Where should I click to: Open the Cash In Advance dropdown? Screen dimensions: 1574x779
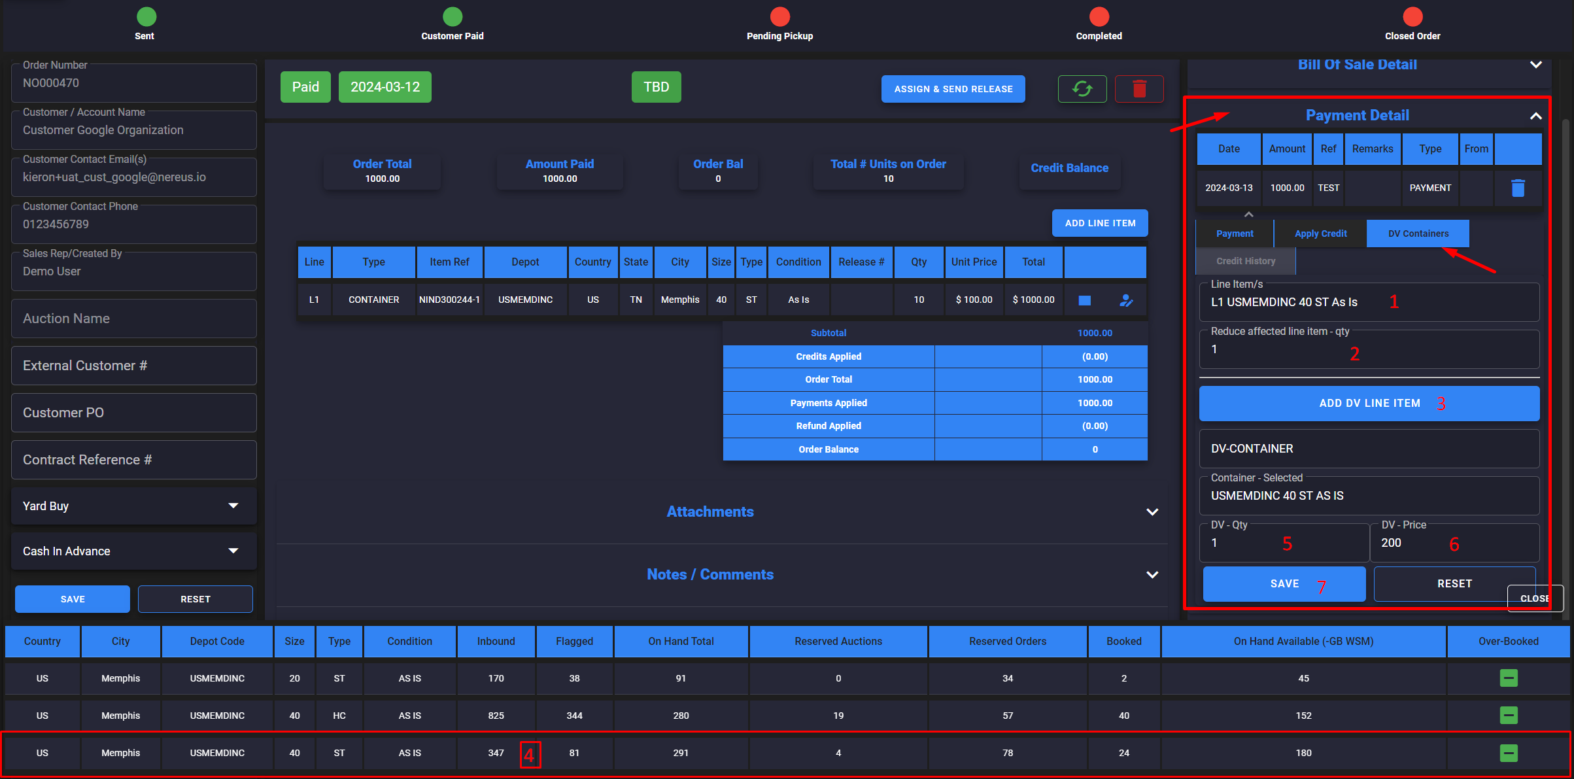point(134,551)
